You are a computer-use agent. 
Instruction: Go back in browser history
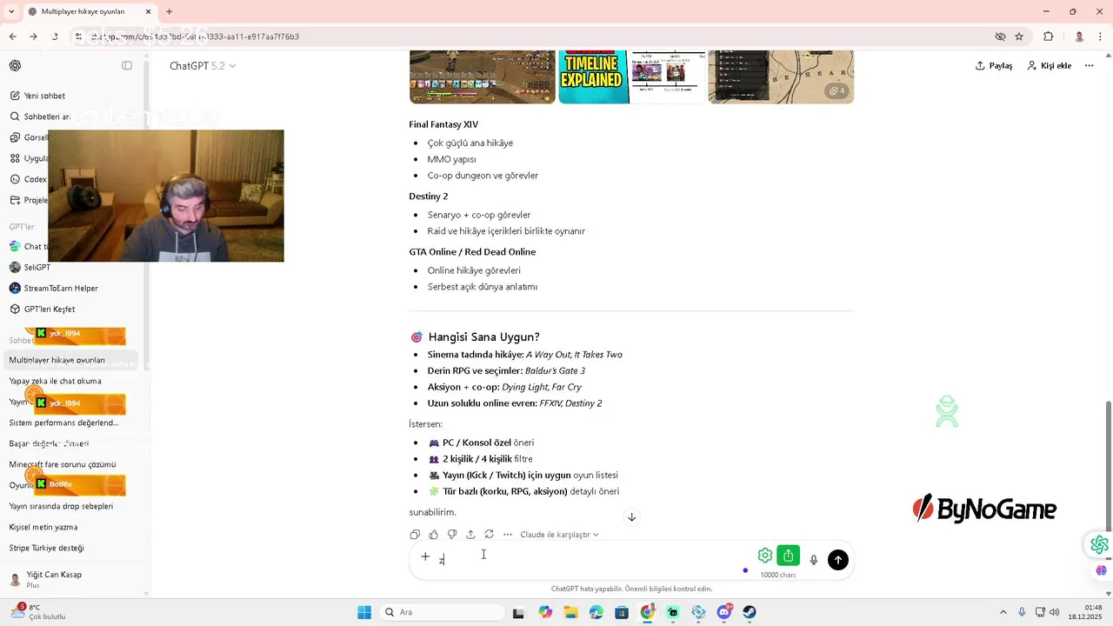click(x=13, y=37)
